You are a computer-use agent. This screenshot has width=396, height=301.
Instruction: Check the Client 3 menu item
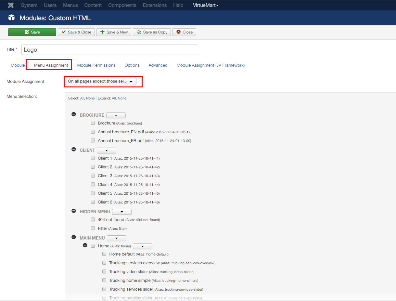point(93,176)
